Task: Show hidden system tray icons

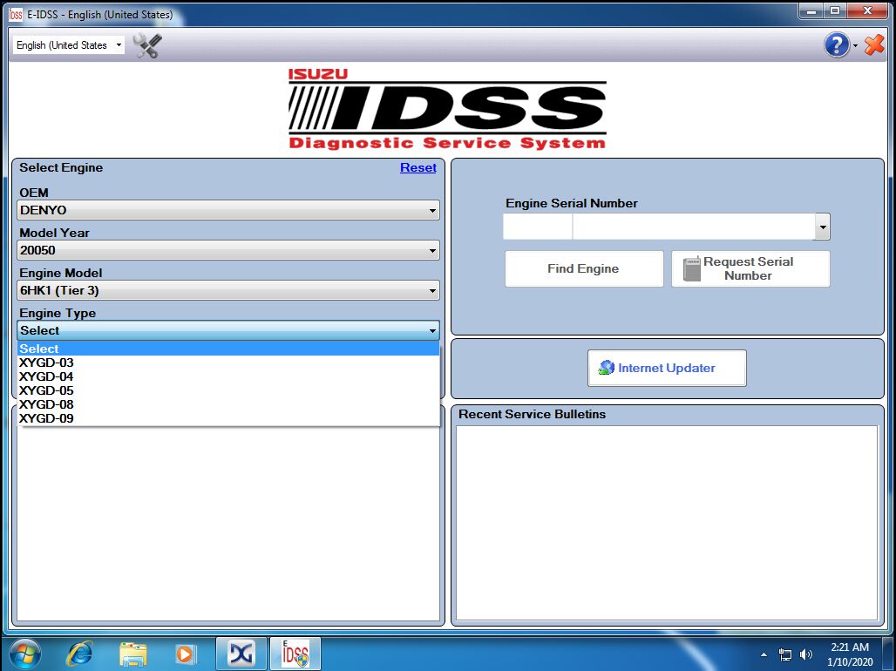Action: (x=764, y=654)
